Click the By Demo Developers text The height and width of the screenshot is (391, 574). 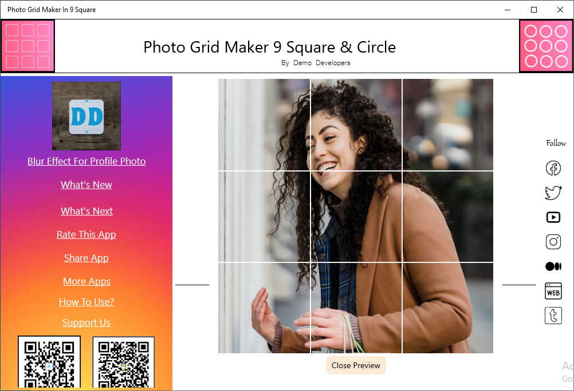point(316,63)
